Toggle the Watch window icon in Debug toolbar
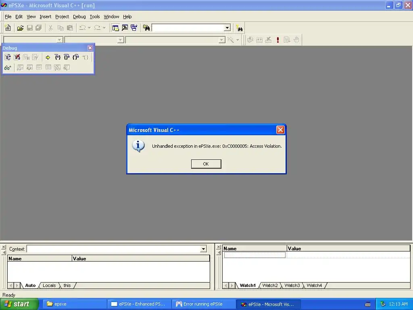Screen dimensions: 413x310 pos(20,68)
